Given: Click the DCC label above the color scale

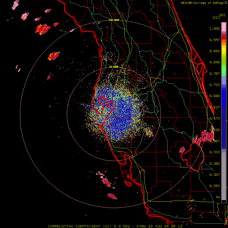Looking at the screenshot, I should (x=222, y=15).
